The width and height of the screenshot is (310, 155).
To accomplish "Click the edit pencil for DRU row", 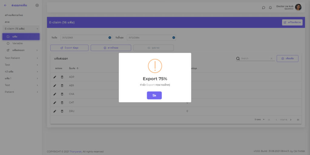I will click(x=55, y=111).
